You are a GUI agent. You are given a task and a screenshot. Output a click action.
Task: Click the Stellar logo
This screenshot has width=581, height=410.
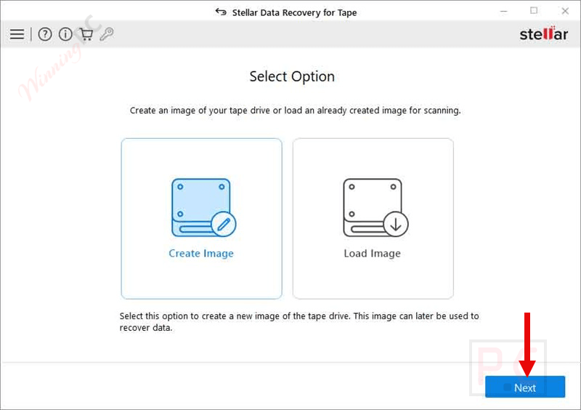(x=543, y=33)
